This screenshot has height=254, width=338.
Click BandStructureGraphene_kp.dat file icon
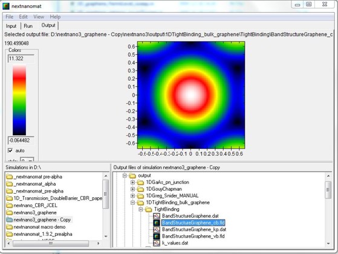157,229
